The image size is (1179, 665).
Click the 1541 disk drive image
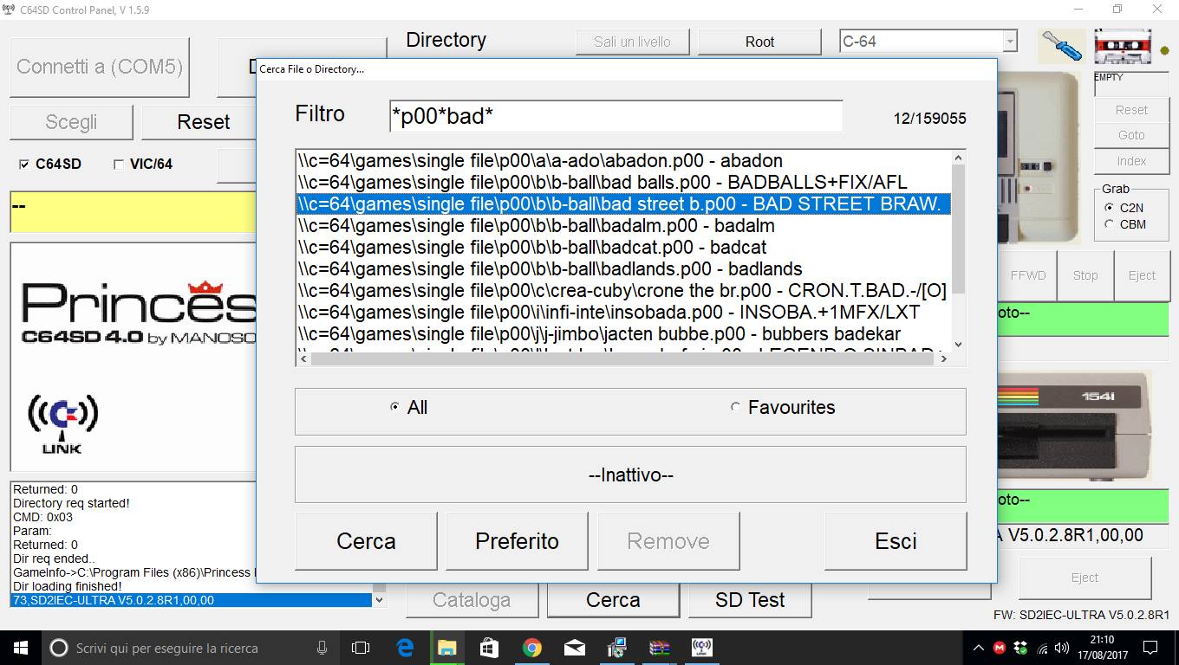(1075, 427)
